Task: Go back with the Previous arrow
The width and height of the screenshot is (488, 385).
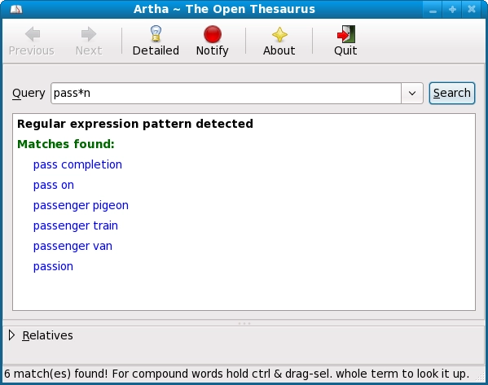Action: click(x=32, y=34)
